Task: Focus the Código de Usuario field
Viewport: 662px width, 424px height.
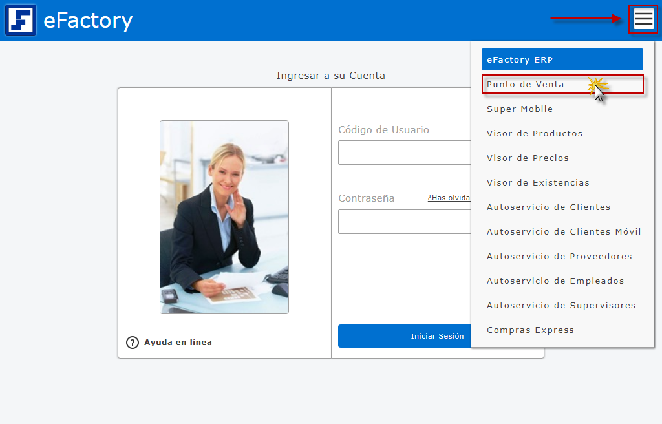Action: click(x=405, y=153)
